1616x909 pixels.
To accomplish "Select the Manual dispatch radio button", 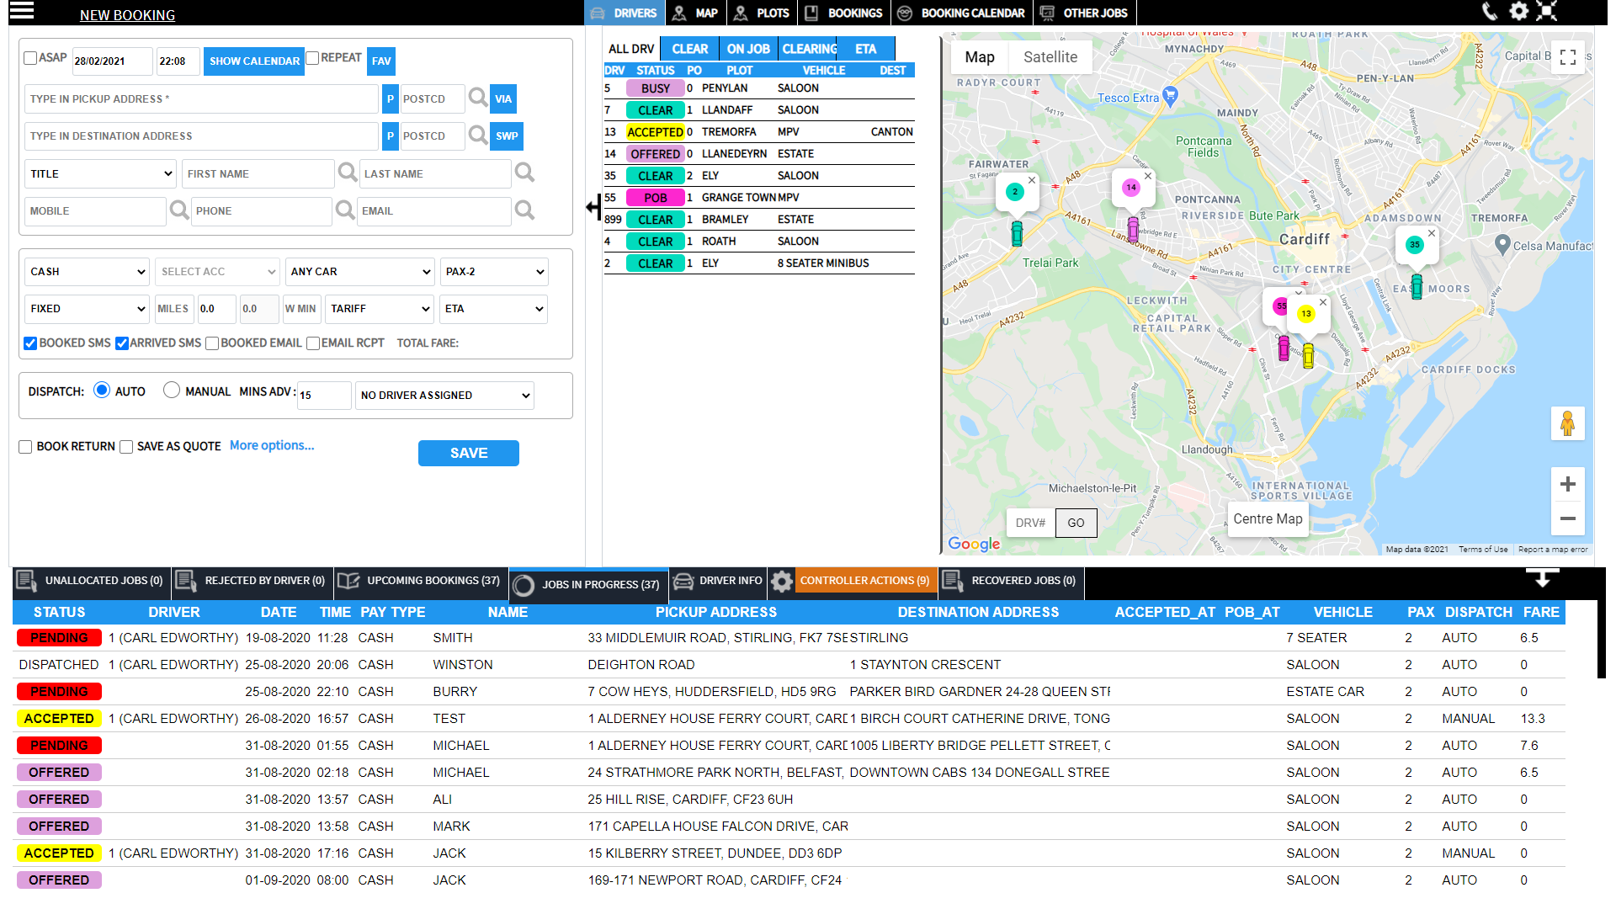I will 172,391.
